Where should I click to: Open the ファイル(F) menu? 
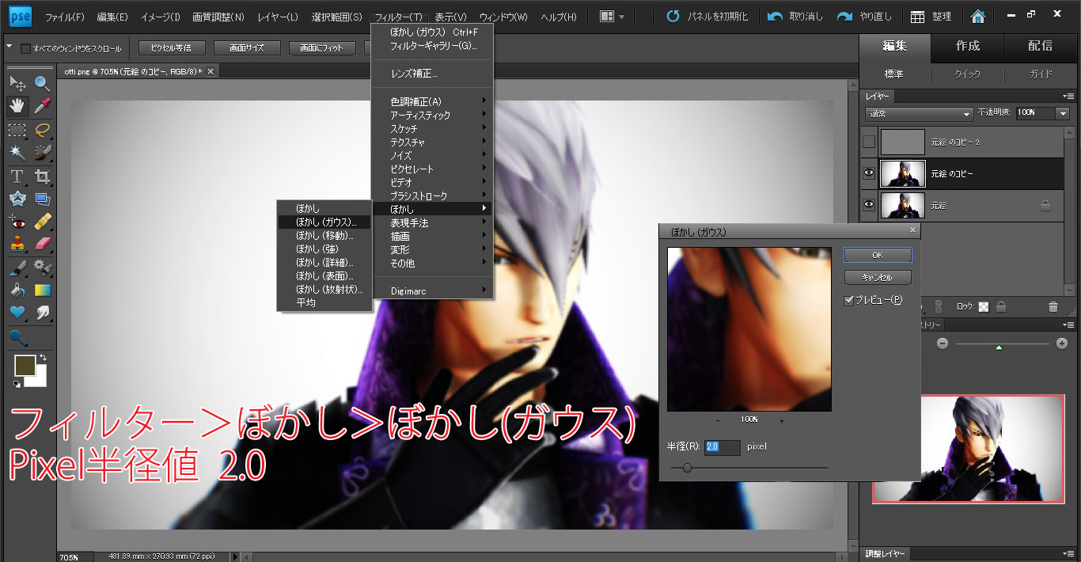[x=65, y=17]
